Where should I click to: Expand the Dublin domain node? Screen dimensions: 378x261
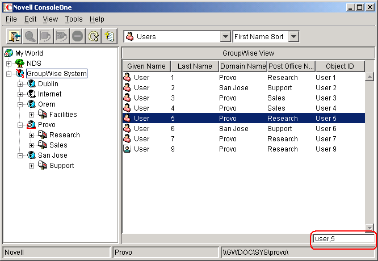pos(20,84)
